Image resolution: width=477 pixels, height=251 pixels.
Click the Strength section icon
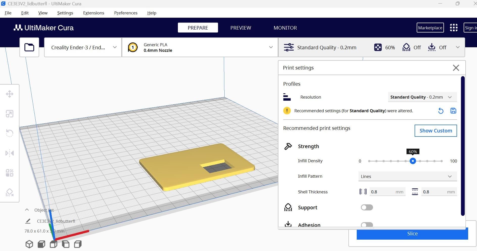tap(288, 146)
